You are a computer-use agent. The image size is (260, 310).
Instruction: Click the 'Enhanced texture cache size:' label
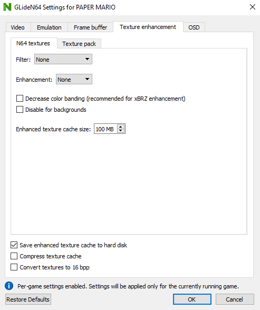click(x=53, y=129)
